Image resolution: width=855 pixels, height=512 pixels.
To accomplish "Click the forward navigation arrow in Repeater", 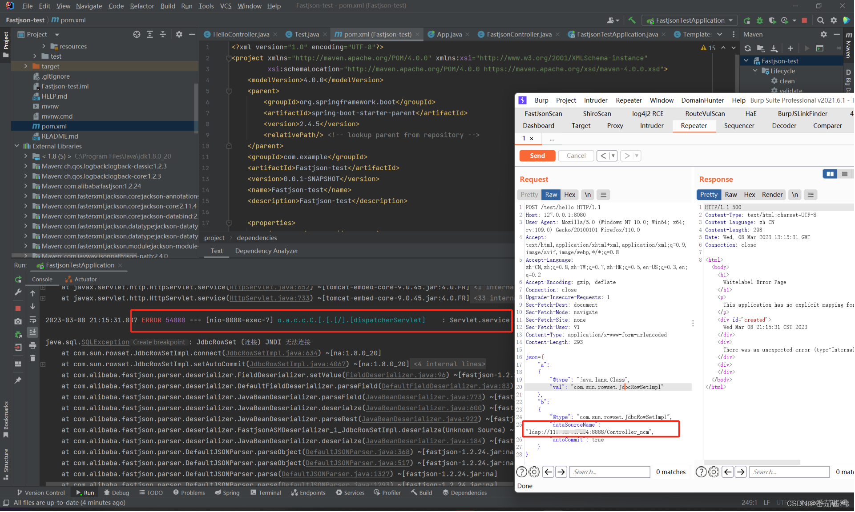I will (x=629, y=156).
